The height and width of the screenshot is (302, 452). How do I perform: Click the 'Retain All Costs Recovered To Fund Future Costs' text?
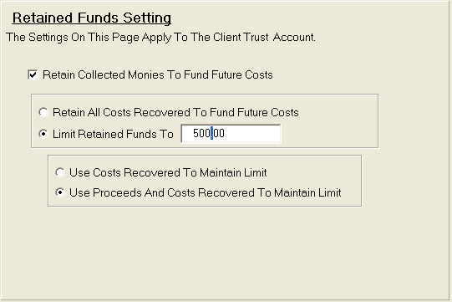click(175, 112)
